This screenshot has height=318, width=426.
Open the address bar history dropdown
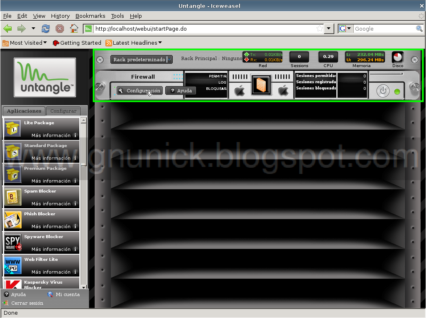point(328,29)
